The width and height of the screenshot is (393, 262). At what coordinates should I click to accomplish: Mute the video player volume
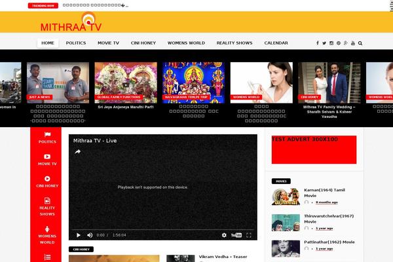pos(89,234)
